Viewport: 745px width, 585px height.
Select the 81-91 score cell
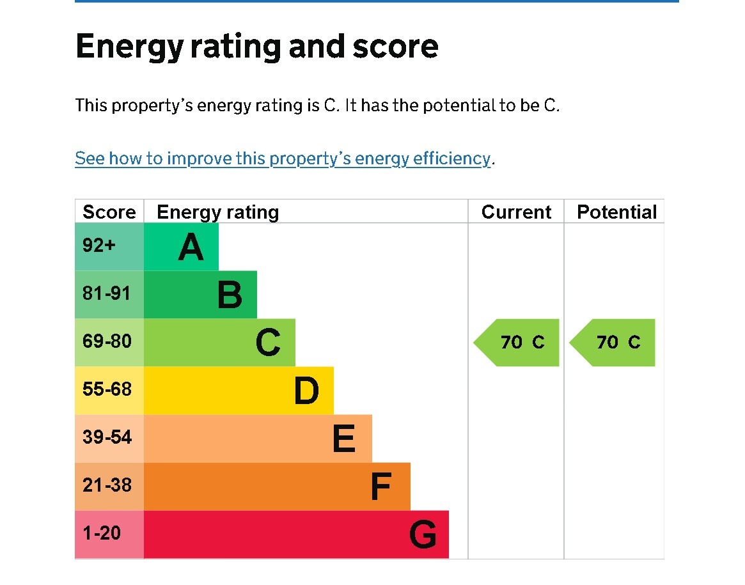[109, 295]
